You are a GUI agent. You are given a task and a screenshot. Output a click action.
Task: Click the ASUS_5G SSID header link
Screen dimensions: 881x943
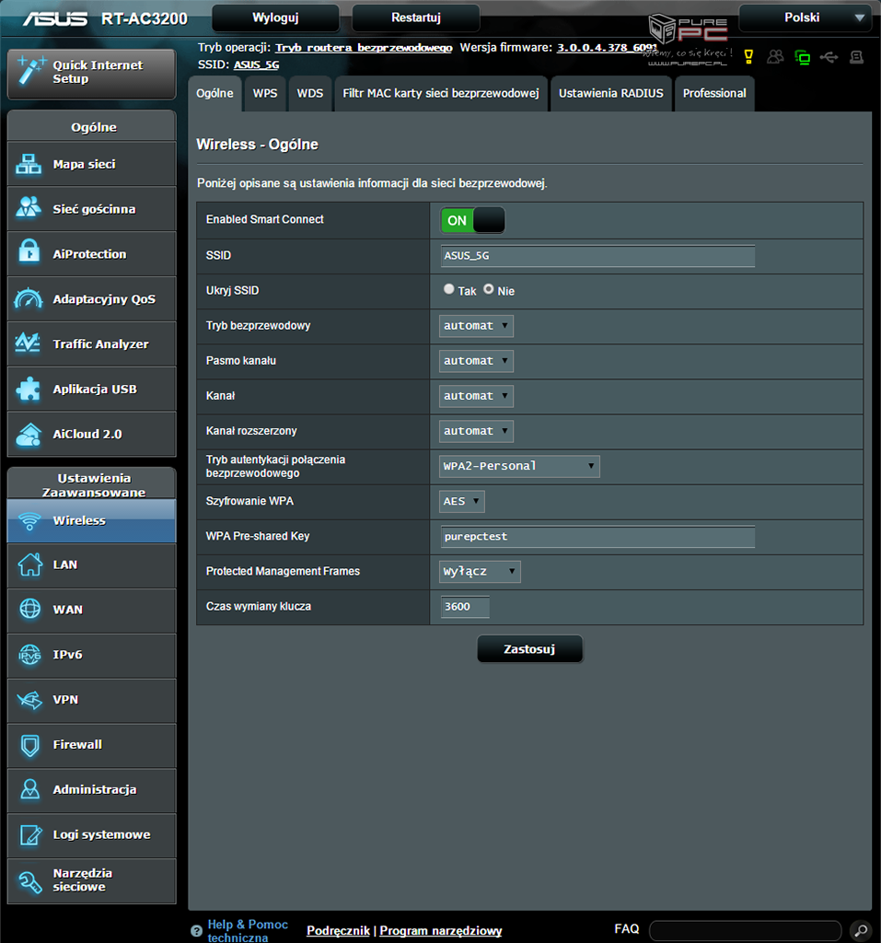[256, 64]
